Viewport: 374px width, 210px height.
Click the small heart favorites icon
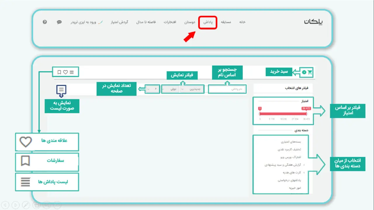coord(65,72)
